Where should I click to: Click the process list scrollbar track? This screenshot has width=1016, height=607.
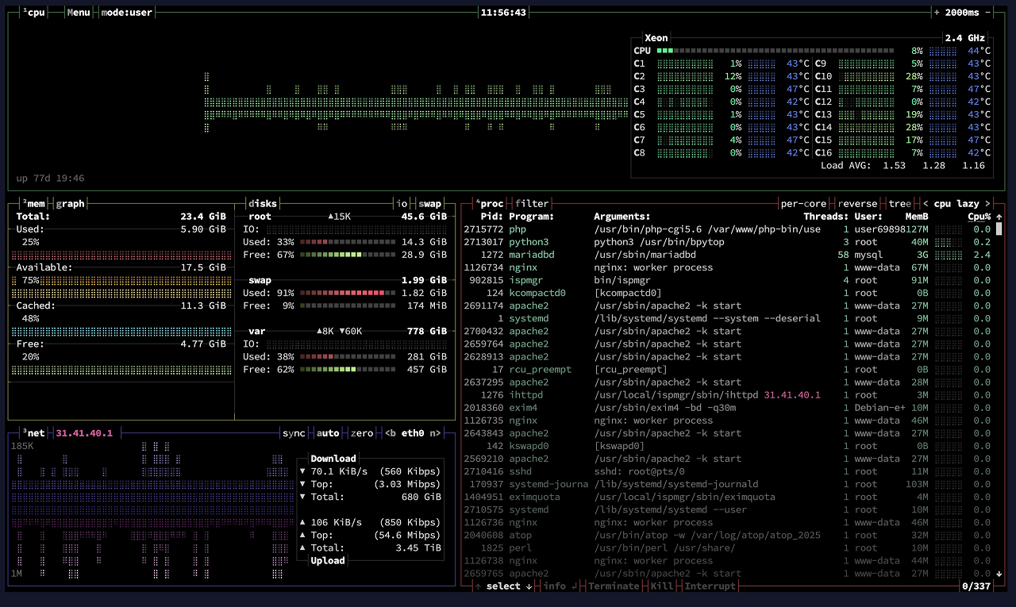click(999, 397)
